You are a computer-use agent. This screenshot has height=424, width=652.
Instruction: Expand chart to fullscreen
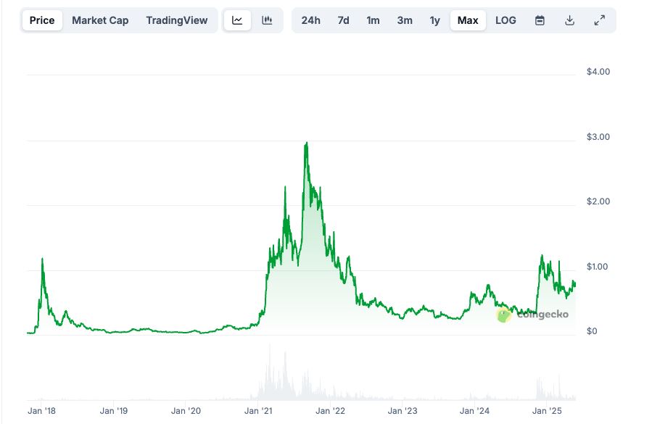(x=600, y=20)
